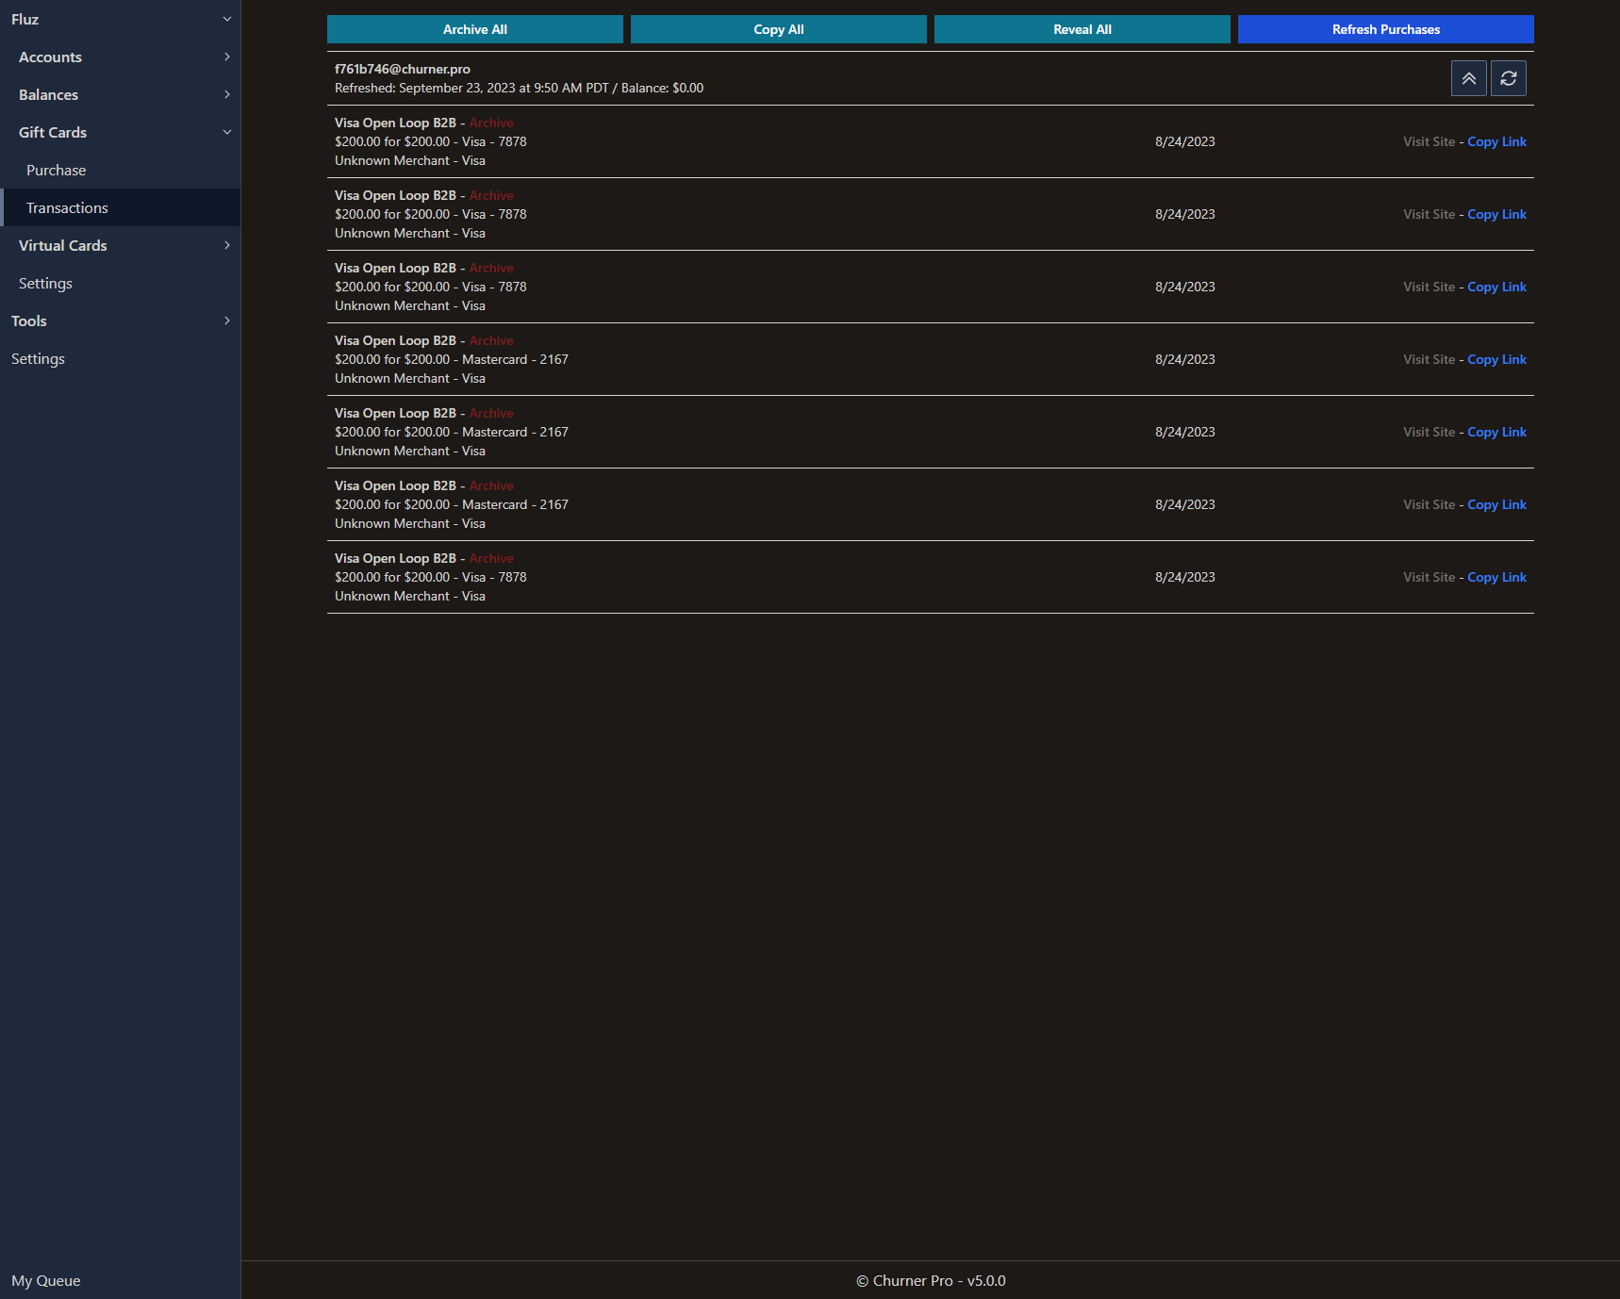
Task: Click the Copy All button
Action: (x=778, y=29)
